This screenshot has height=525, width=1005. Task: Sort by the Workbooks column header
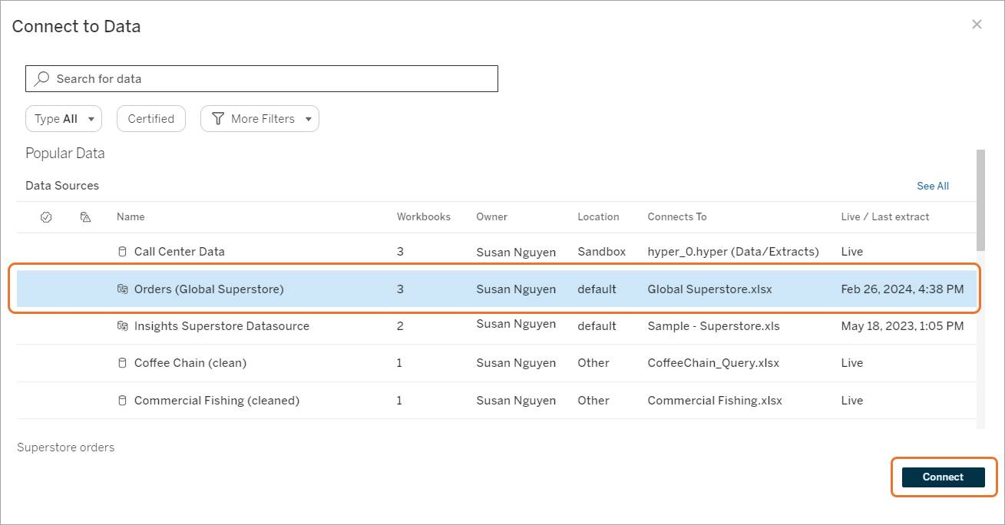click(x=424, y=217)
